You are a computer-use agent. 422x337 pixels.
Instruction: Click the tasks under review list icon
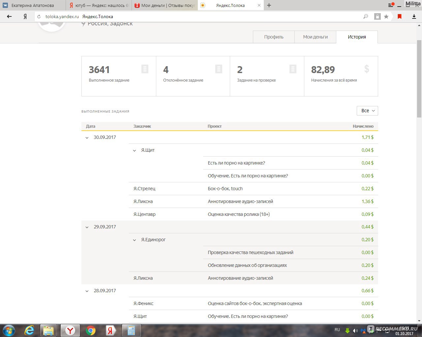click(293, 69)
